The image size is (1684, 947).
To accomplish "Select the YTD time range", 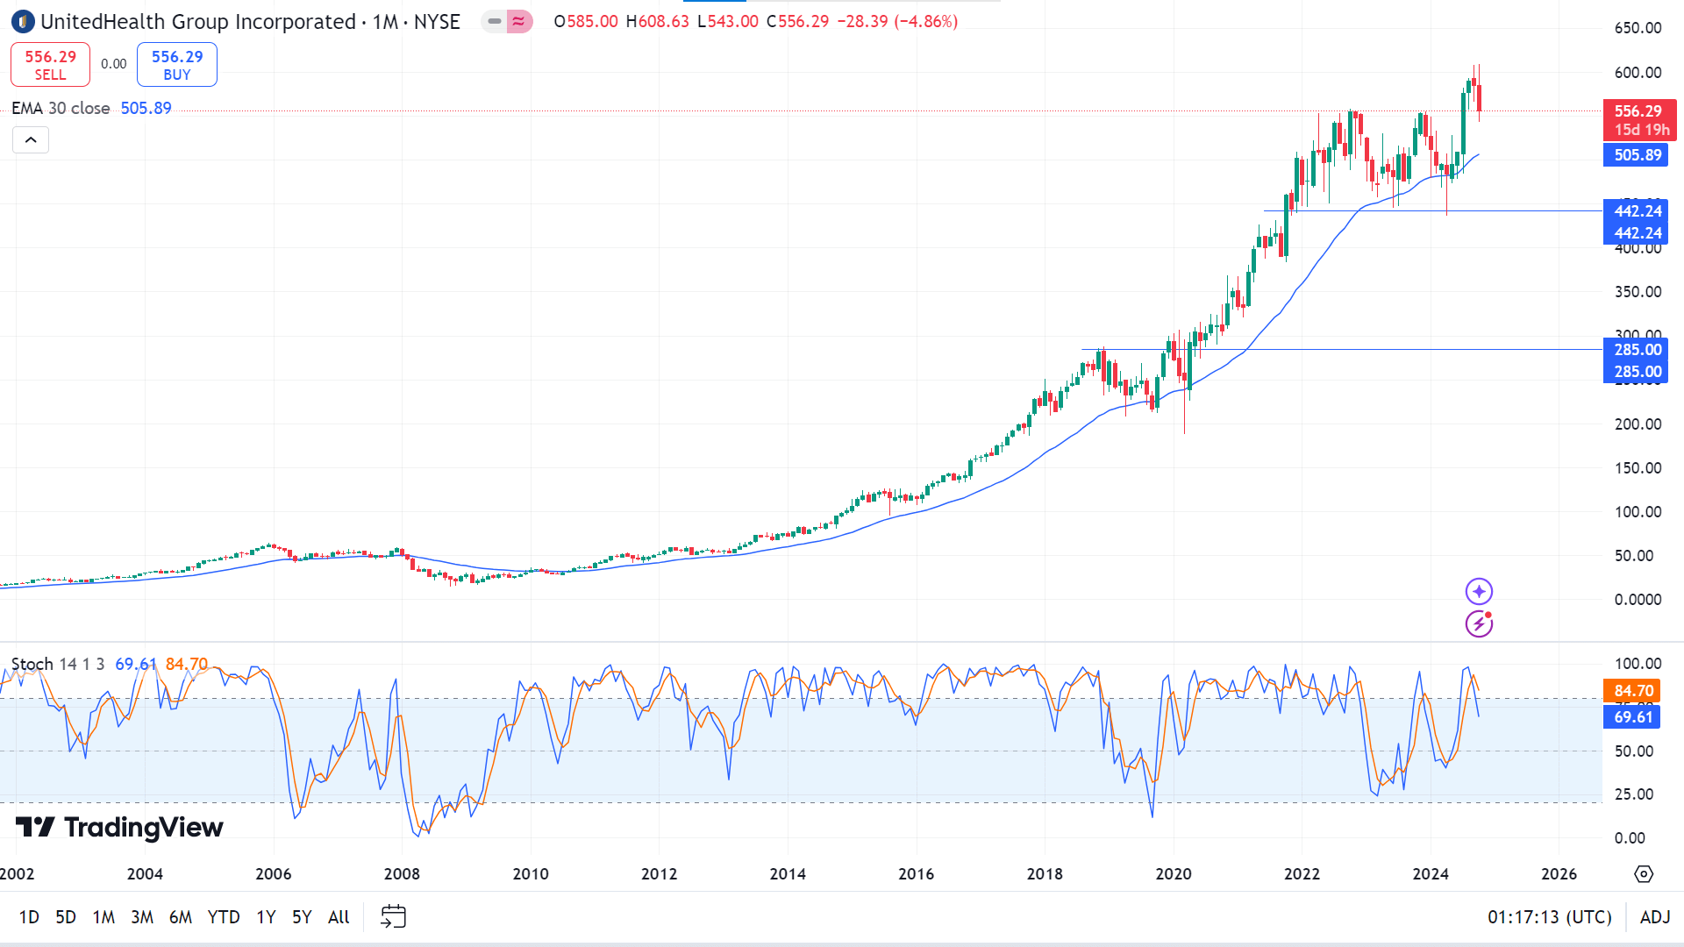I will click(224, 917).
